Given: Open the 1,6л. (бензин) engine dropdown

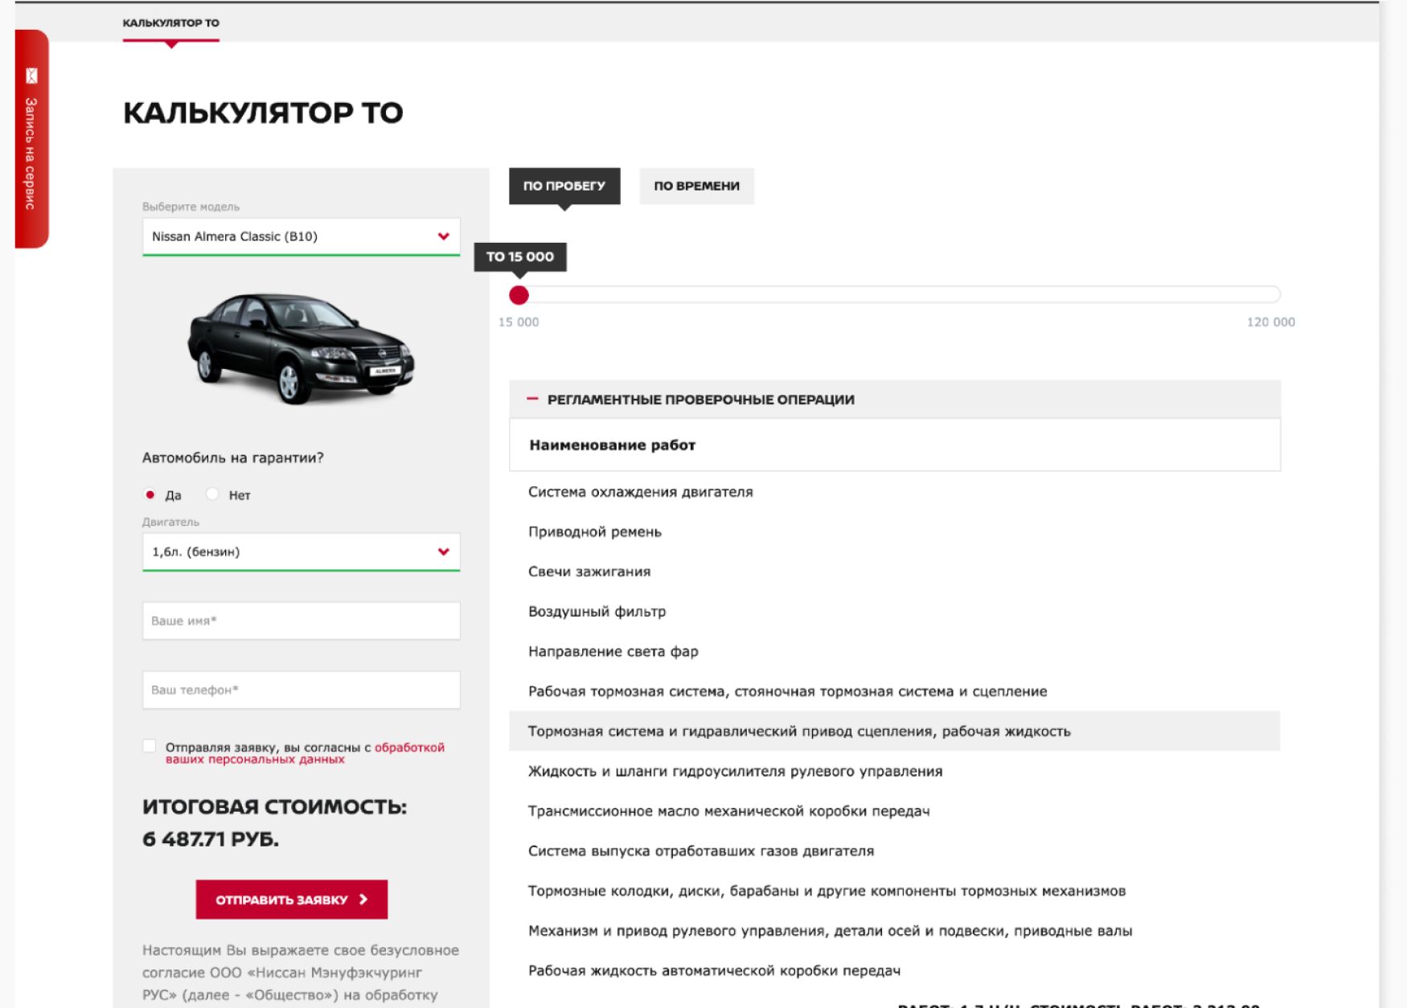Looking at the screenshot, I should [289, 551].
